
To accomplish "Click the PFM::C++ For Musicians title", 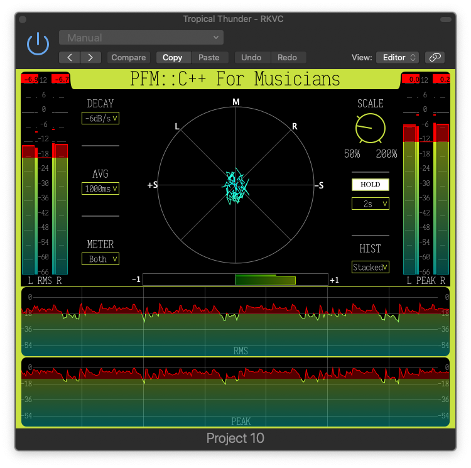I will [x=235, y=79].
